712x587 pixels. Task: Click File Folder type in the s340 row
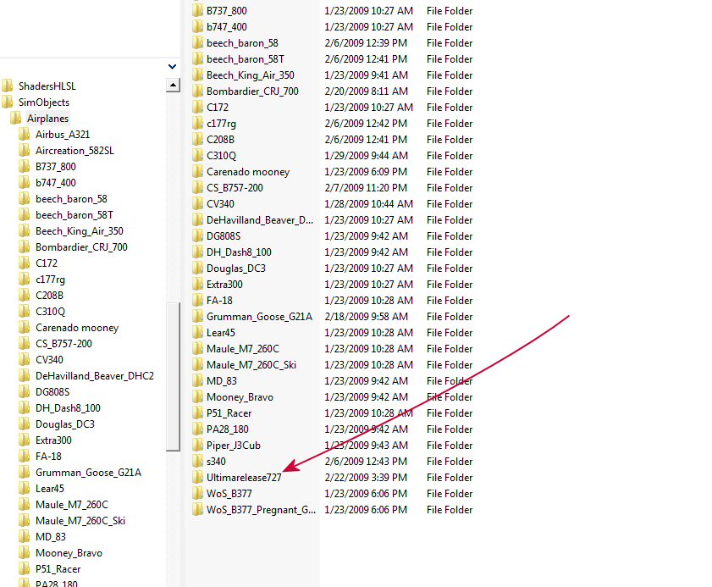point(450,461)
